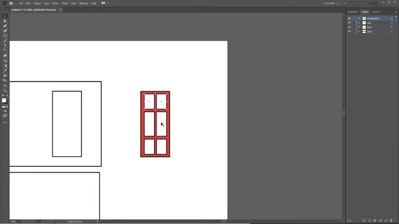Open the Select menu
Screen dimensions: 399x224
[x=55, y=3]
